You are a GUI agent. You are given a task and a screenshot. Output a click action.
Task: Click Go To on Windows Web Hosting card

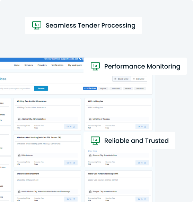[x=71, y=163]
